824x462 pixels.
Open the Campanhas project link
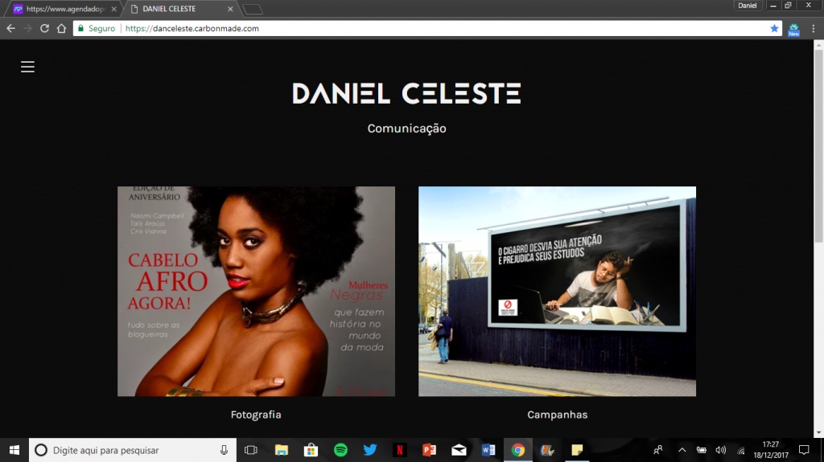pyautogui.click(x=557, y=415)
